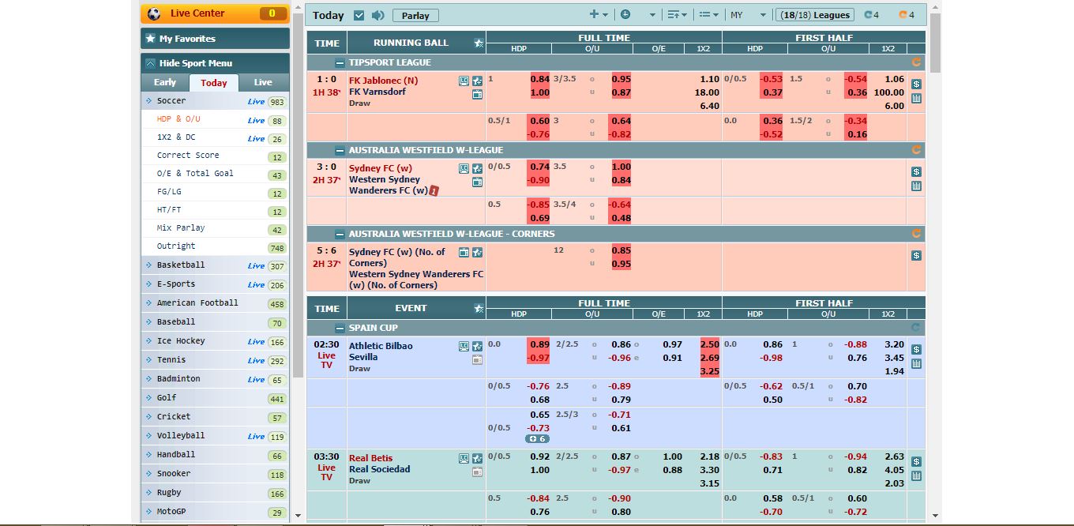Click the Parlay button

[x=415, y=15]
